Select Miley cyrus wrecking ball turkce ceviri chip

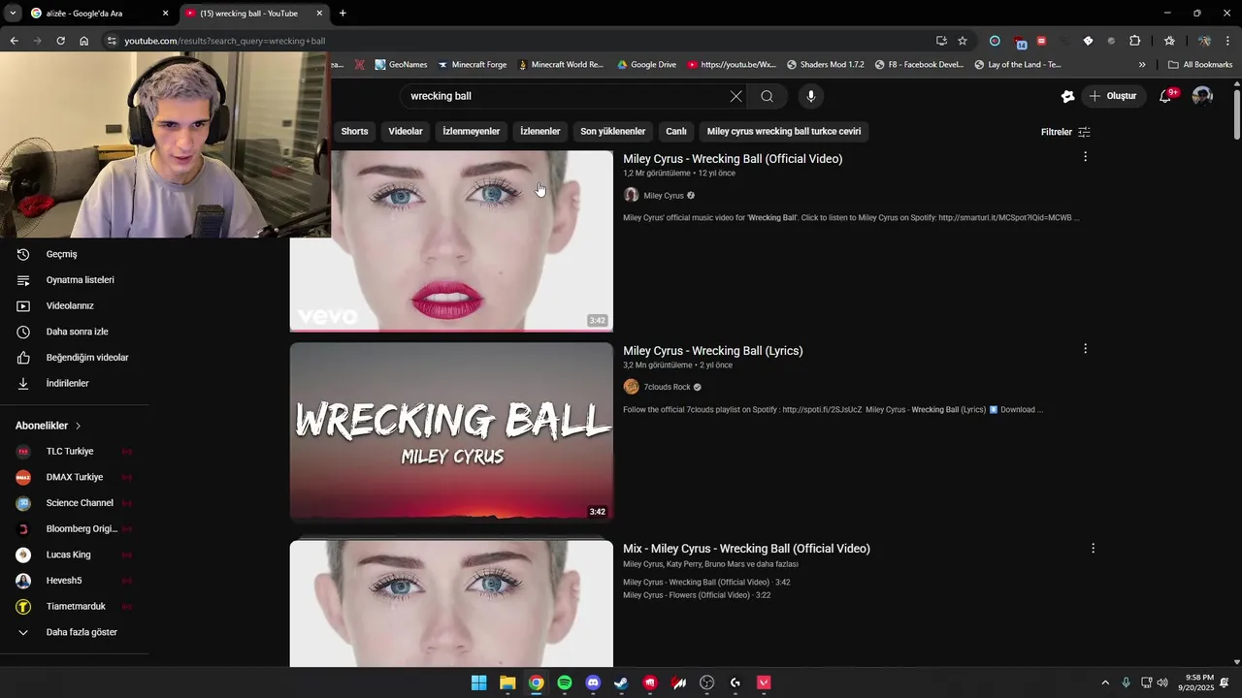point(784,132)
